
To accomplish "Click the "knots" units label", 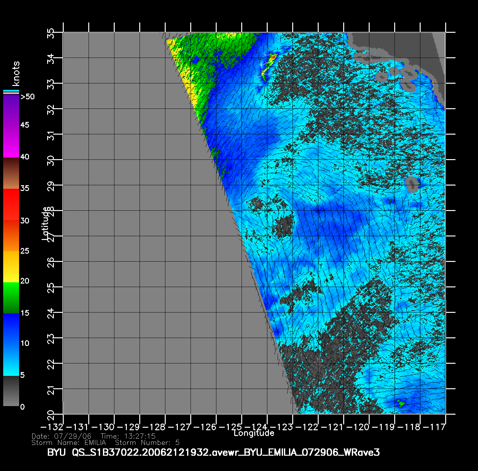I will (16, 74).
